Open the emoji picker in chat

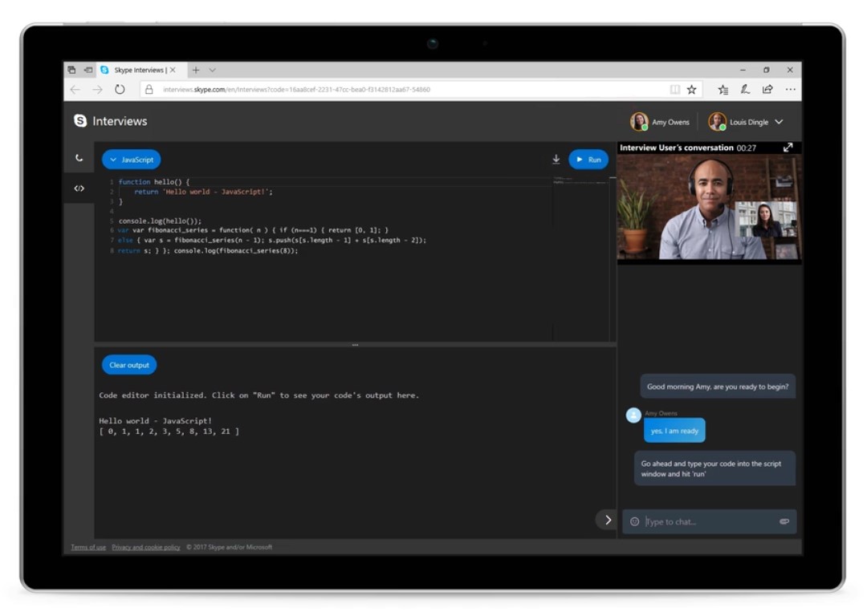point(634,521)
